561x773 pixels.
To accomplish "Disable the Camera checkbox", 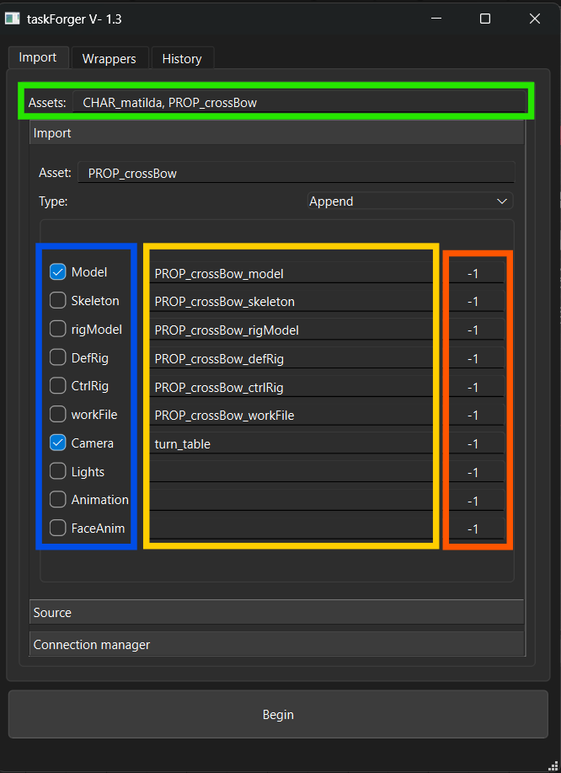I will coord(57,443).
